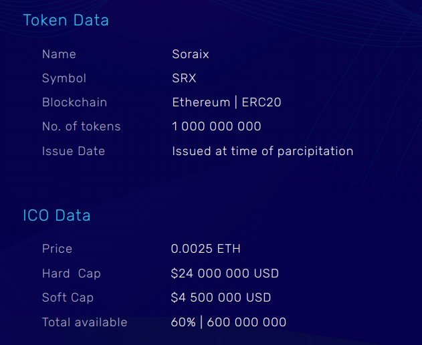Click the ICO Data heading
The image size is (422, 345).
point(57,215)
